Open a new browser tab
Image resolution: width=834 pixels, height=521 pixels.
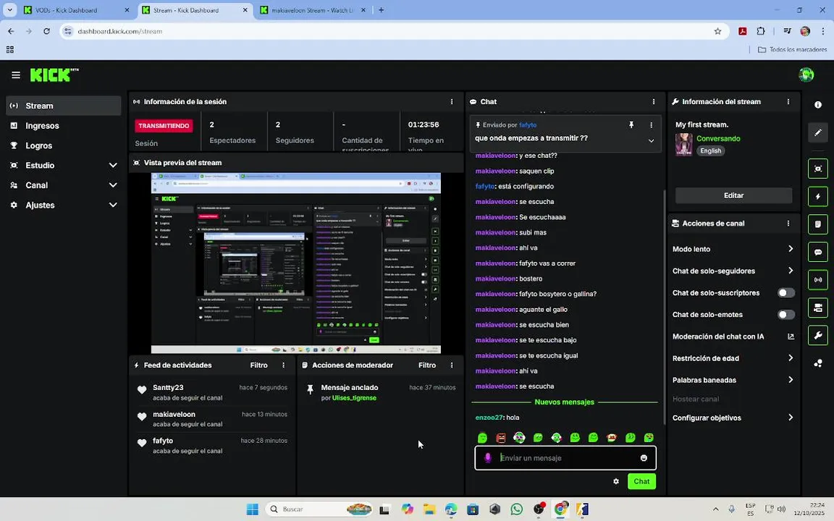[x=381, y=10]
